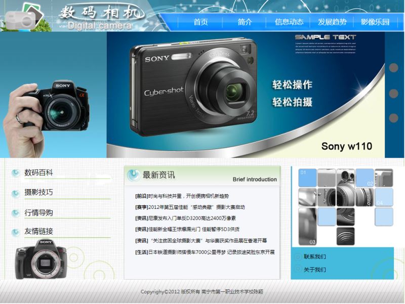Image resolution: width=405 pixels, height=304 pixels.
Task: Open the 联系我们 link
Action: pos(314,256)
